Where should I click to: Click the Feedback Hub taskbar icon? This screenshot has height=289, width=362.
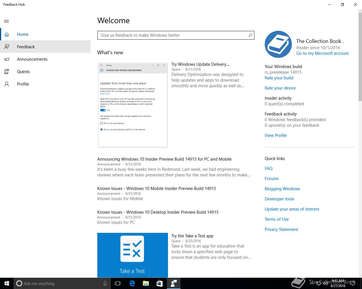[174, 283]
